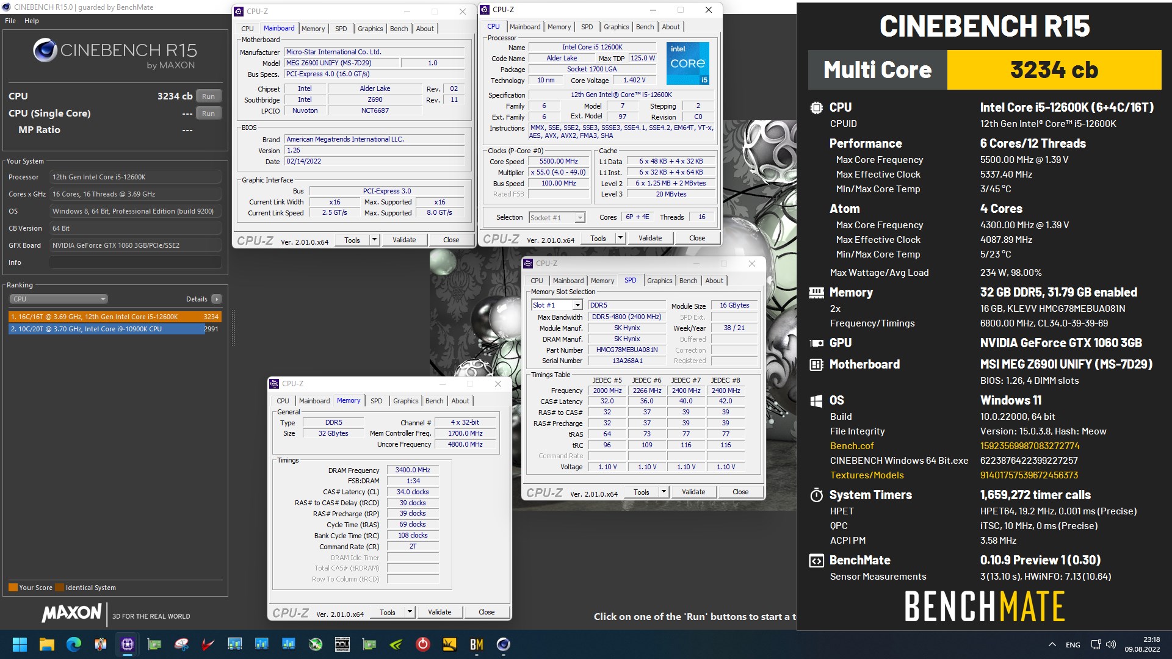Click the Info input field in Cinebench
This screenshot has height=659, width=1172.
coord(136,262)
